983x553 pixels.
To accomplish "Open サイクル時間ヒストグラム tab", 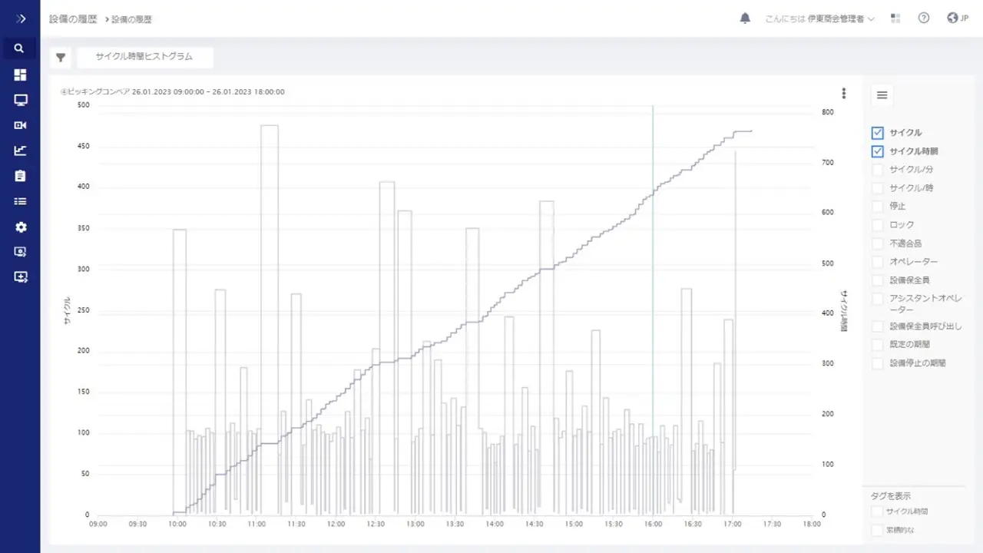I will 144,57.
